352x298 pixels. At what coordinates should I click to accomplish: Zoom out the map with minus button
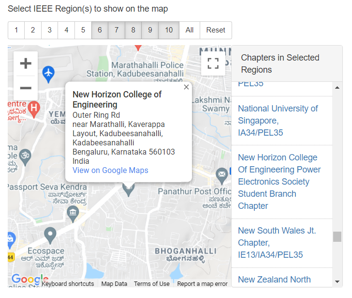click(26, 88)
